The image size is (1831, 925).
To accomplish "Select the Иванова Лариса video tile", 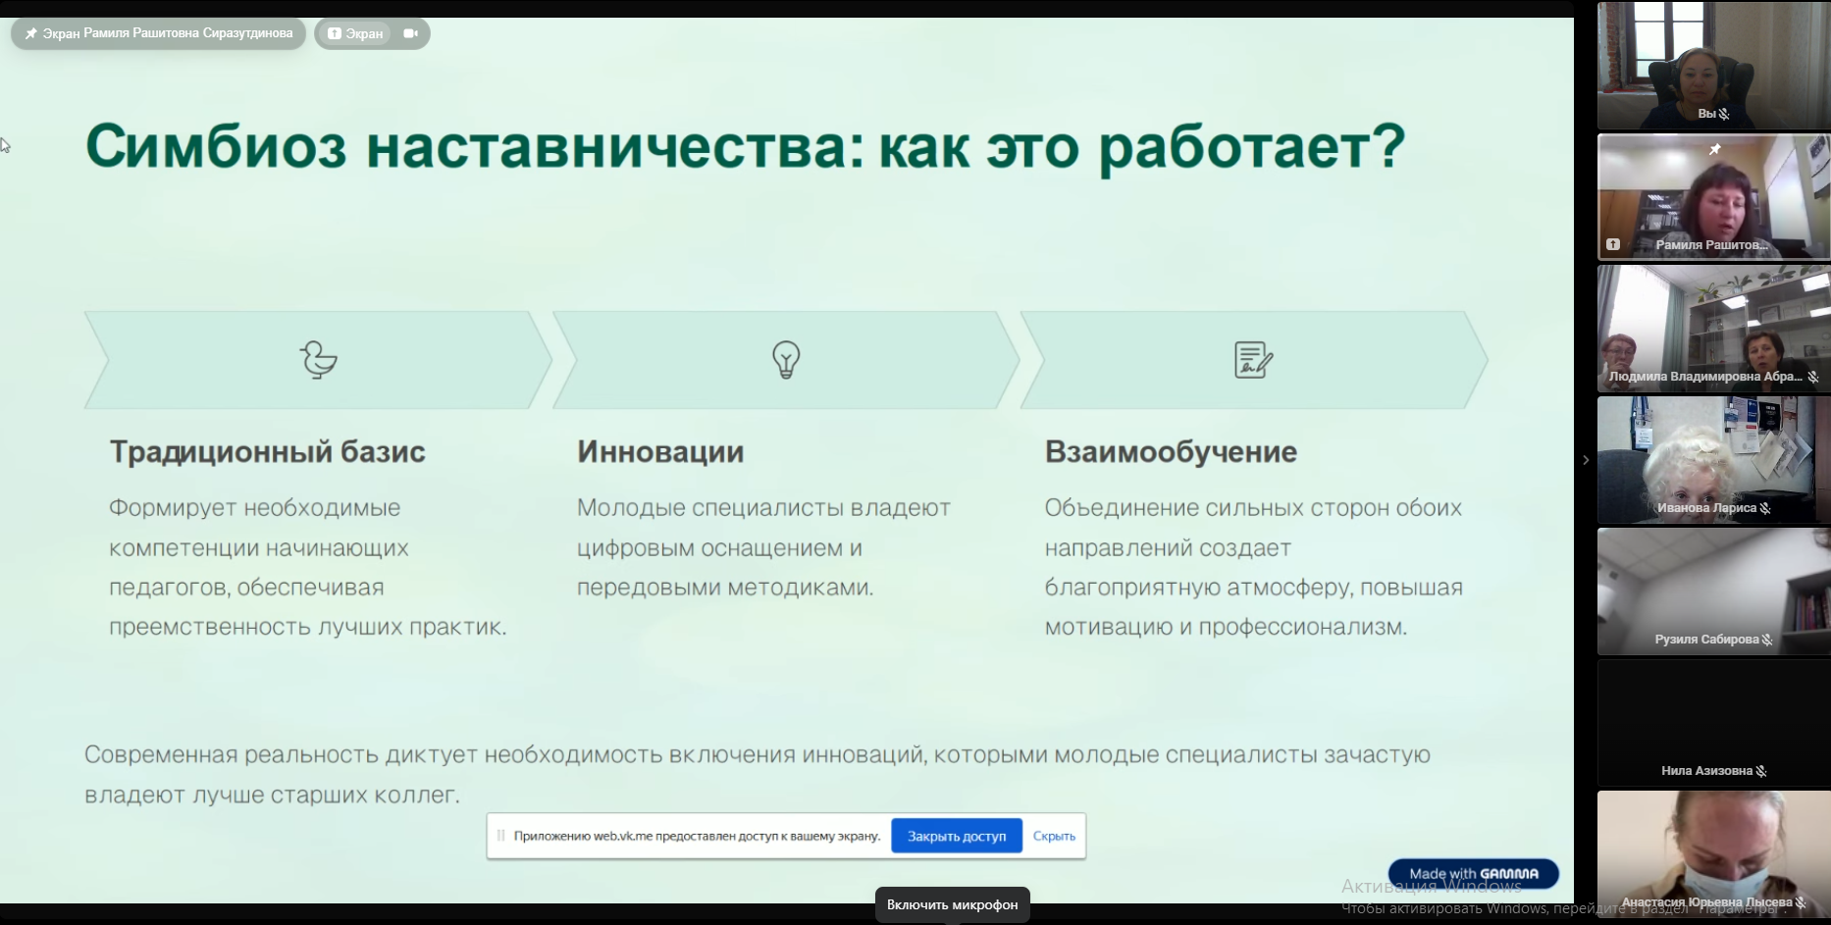I will coord(1713,459).
